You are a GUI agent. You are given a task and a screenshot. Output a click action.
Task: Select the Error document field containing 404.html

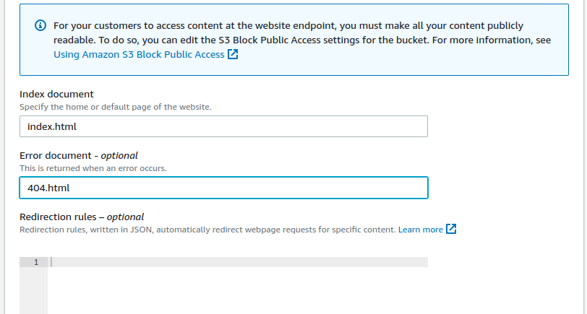tap(223, 188)
